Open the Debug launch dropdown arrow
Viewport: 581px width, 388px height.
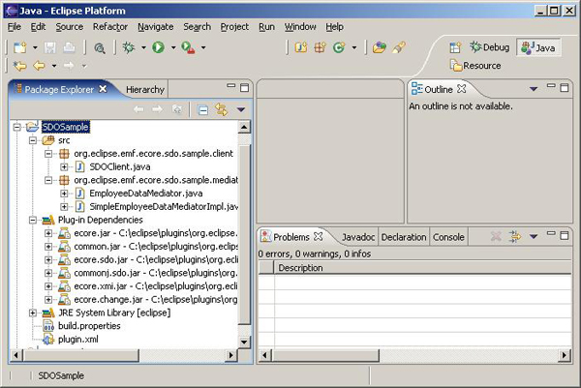click(x=143, y=47)
